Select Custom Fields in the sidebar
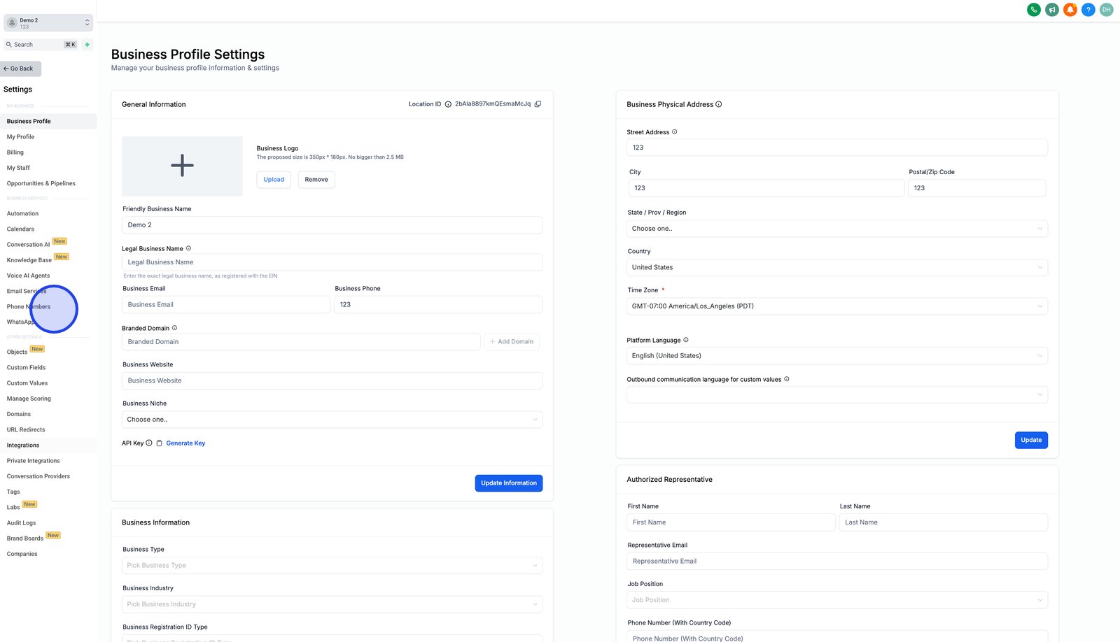 click(26, 368)
